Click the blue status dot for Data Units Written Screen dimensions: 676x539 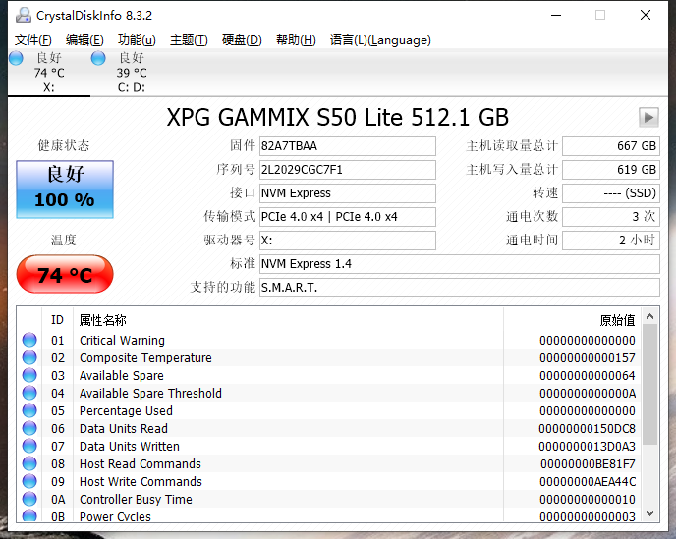pyautogui.click(x=29, y=446)
